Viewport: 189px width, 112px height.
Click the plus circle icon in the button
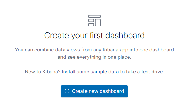(x=67, y=91)
